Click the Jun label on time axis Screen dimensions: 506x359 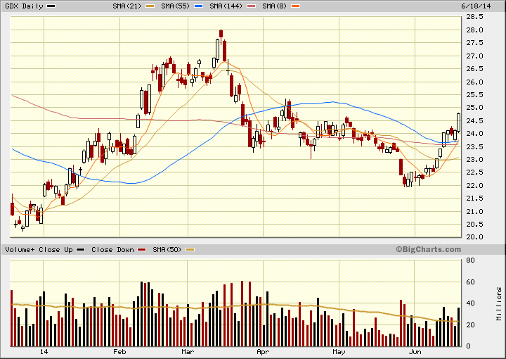pyautogui.click(x=415, y=351)
